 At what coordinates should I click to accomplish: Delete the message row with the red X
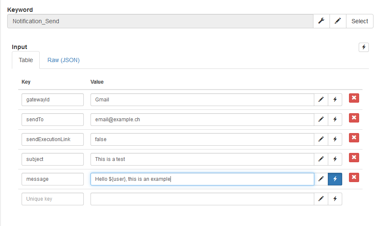[354, 177]
